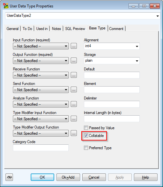Close the User Data Type Properties window
The height and width of the screenshot is (187, 163).
(x=155, y=6)
